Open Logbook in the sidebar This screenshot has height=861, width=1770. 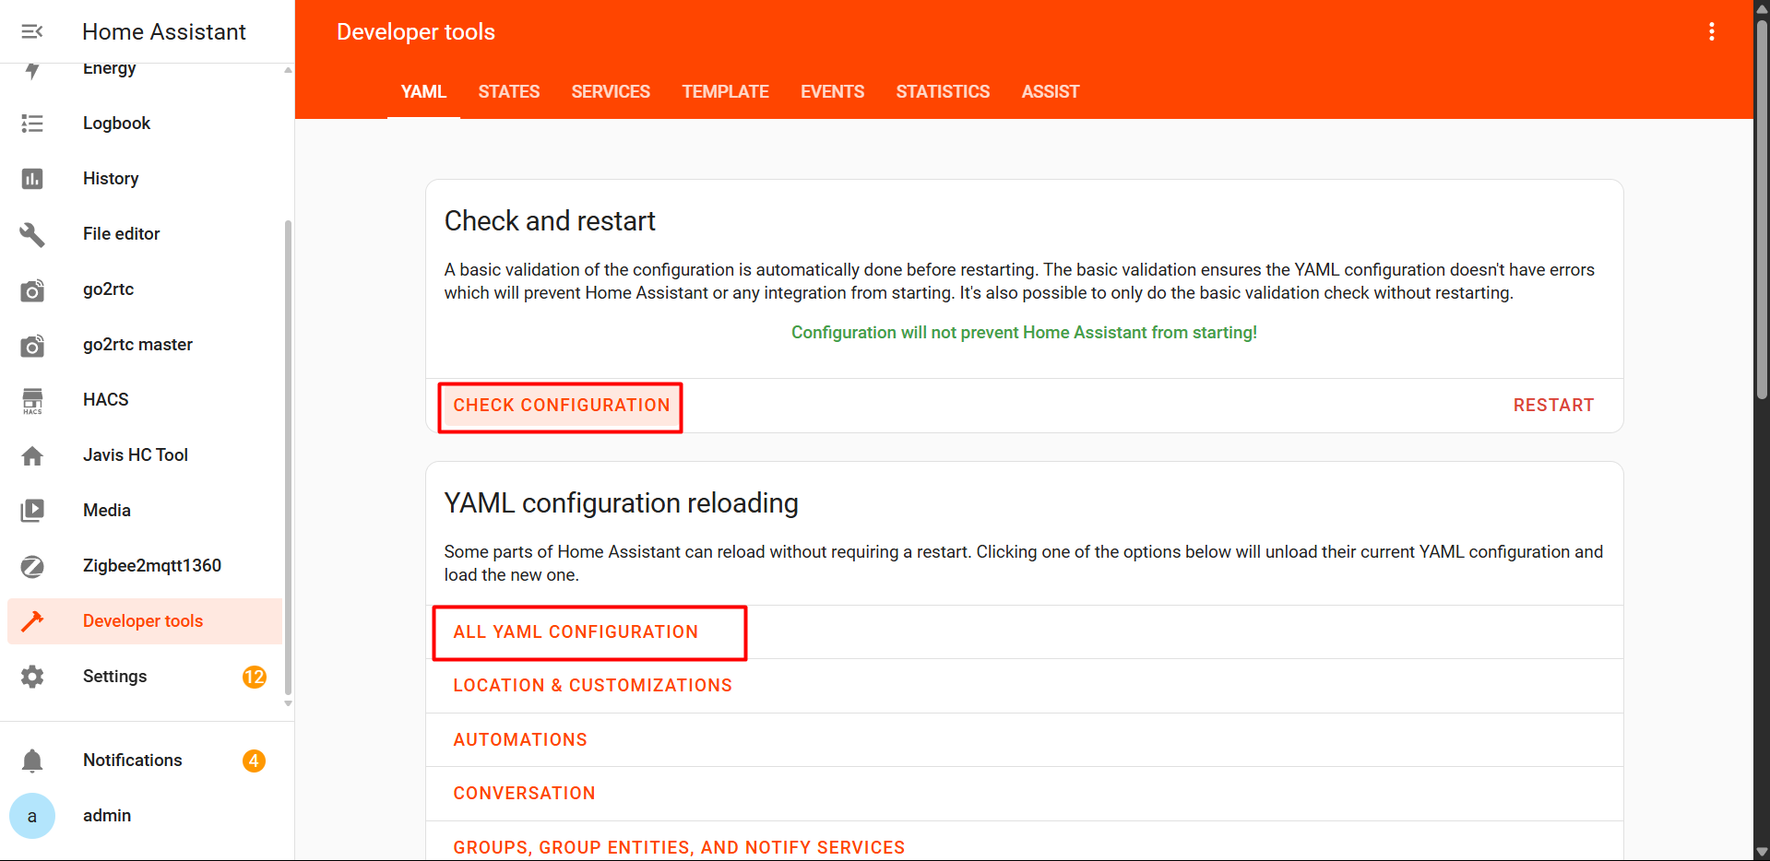(x=145, y=124)
